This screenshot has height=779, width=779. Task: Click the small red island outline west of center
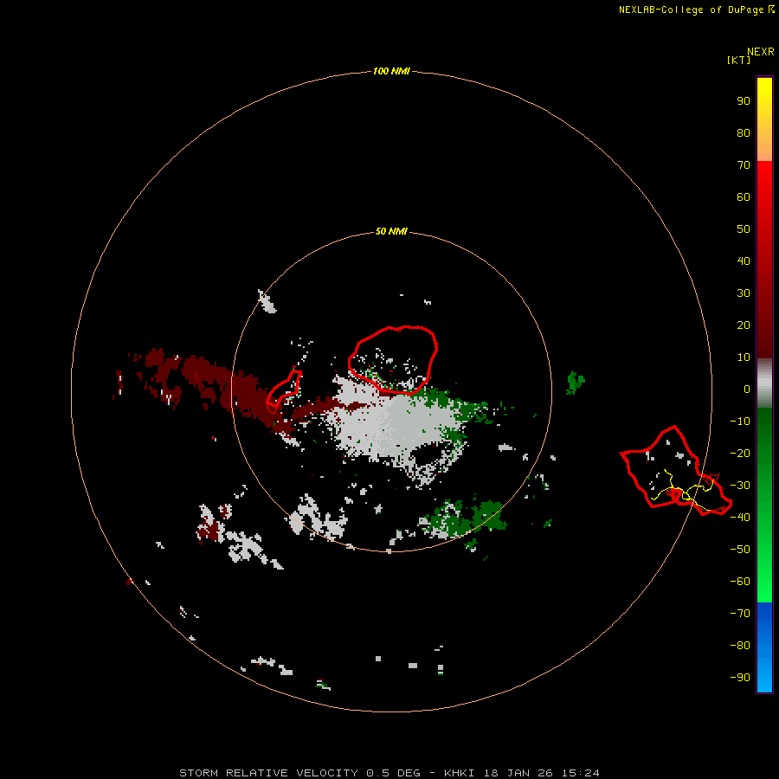[284, 392]
